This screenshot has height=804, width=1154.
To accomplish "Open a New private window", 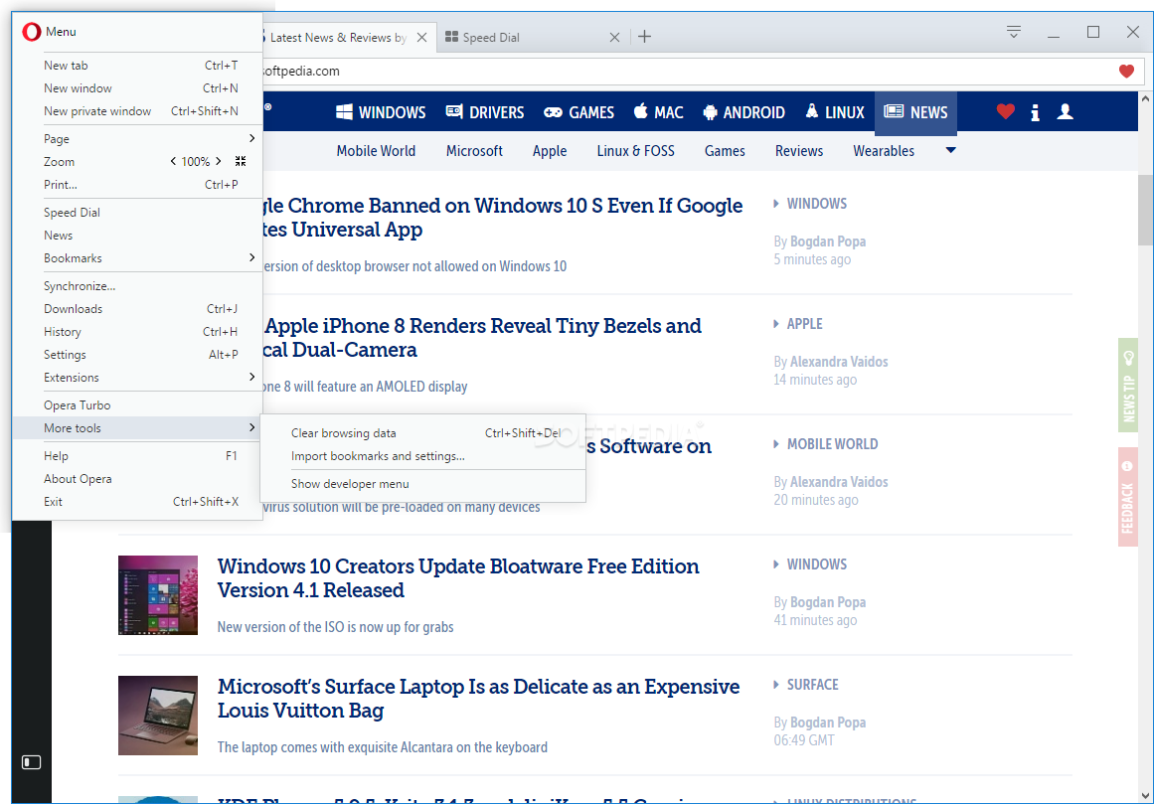I will (x=137, y=111).
